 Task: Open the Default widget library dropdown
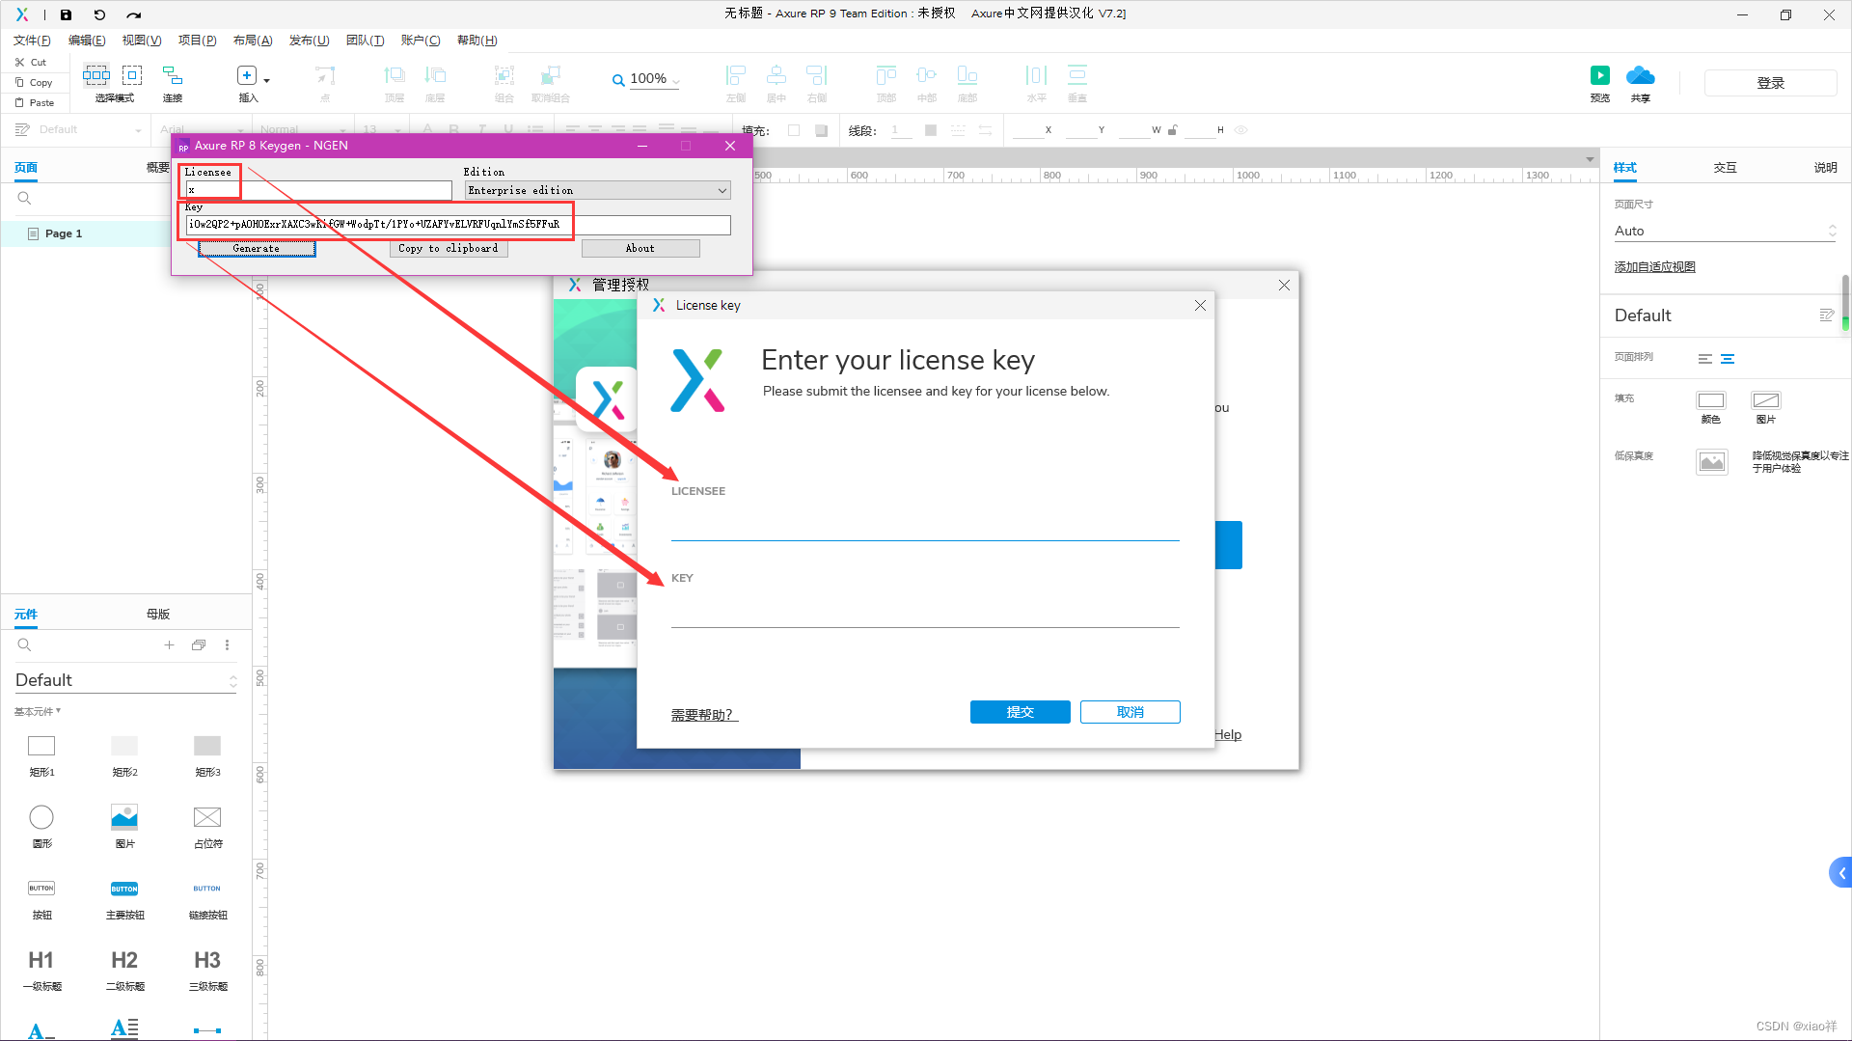pyautogui.click(x=125, y=680)
